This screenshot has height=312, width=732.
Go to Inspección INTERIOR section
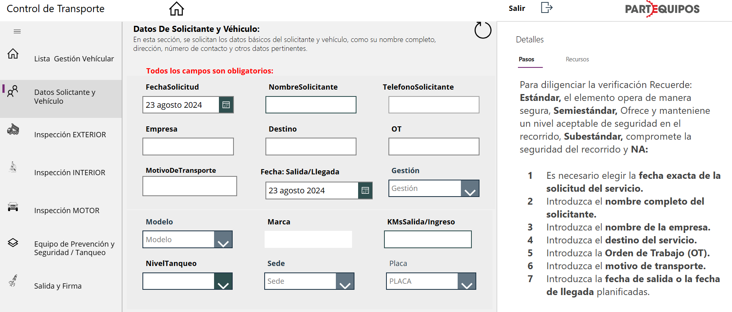click(x=70, y=173)
